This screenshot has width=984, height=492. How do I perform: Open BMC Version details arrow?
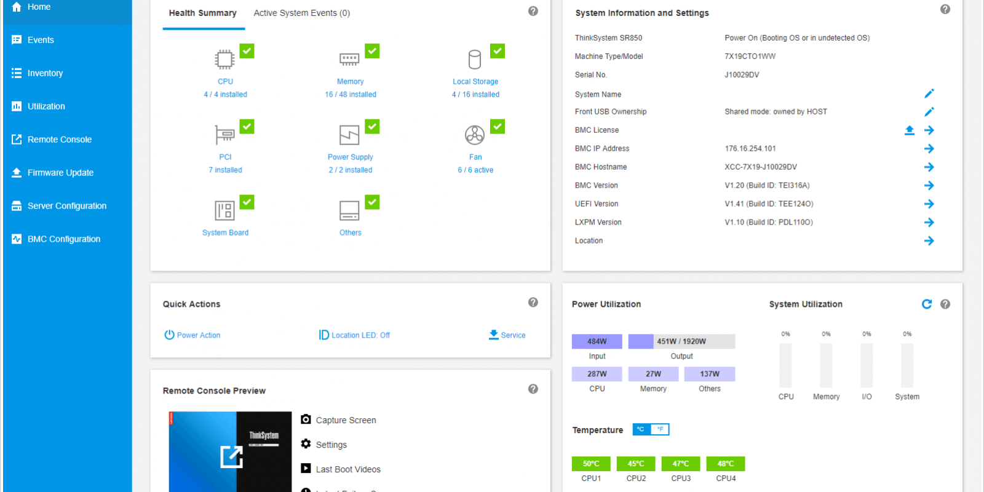click(x=929, y=186)
